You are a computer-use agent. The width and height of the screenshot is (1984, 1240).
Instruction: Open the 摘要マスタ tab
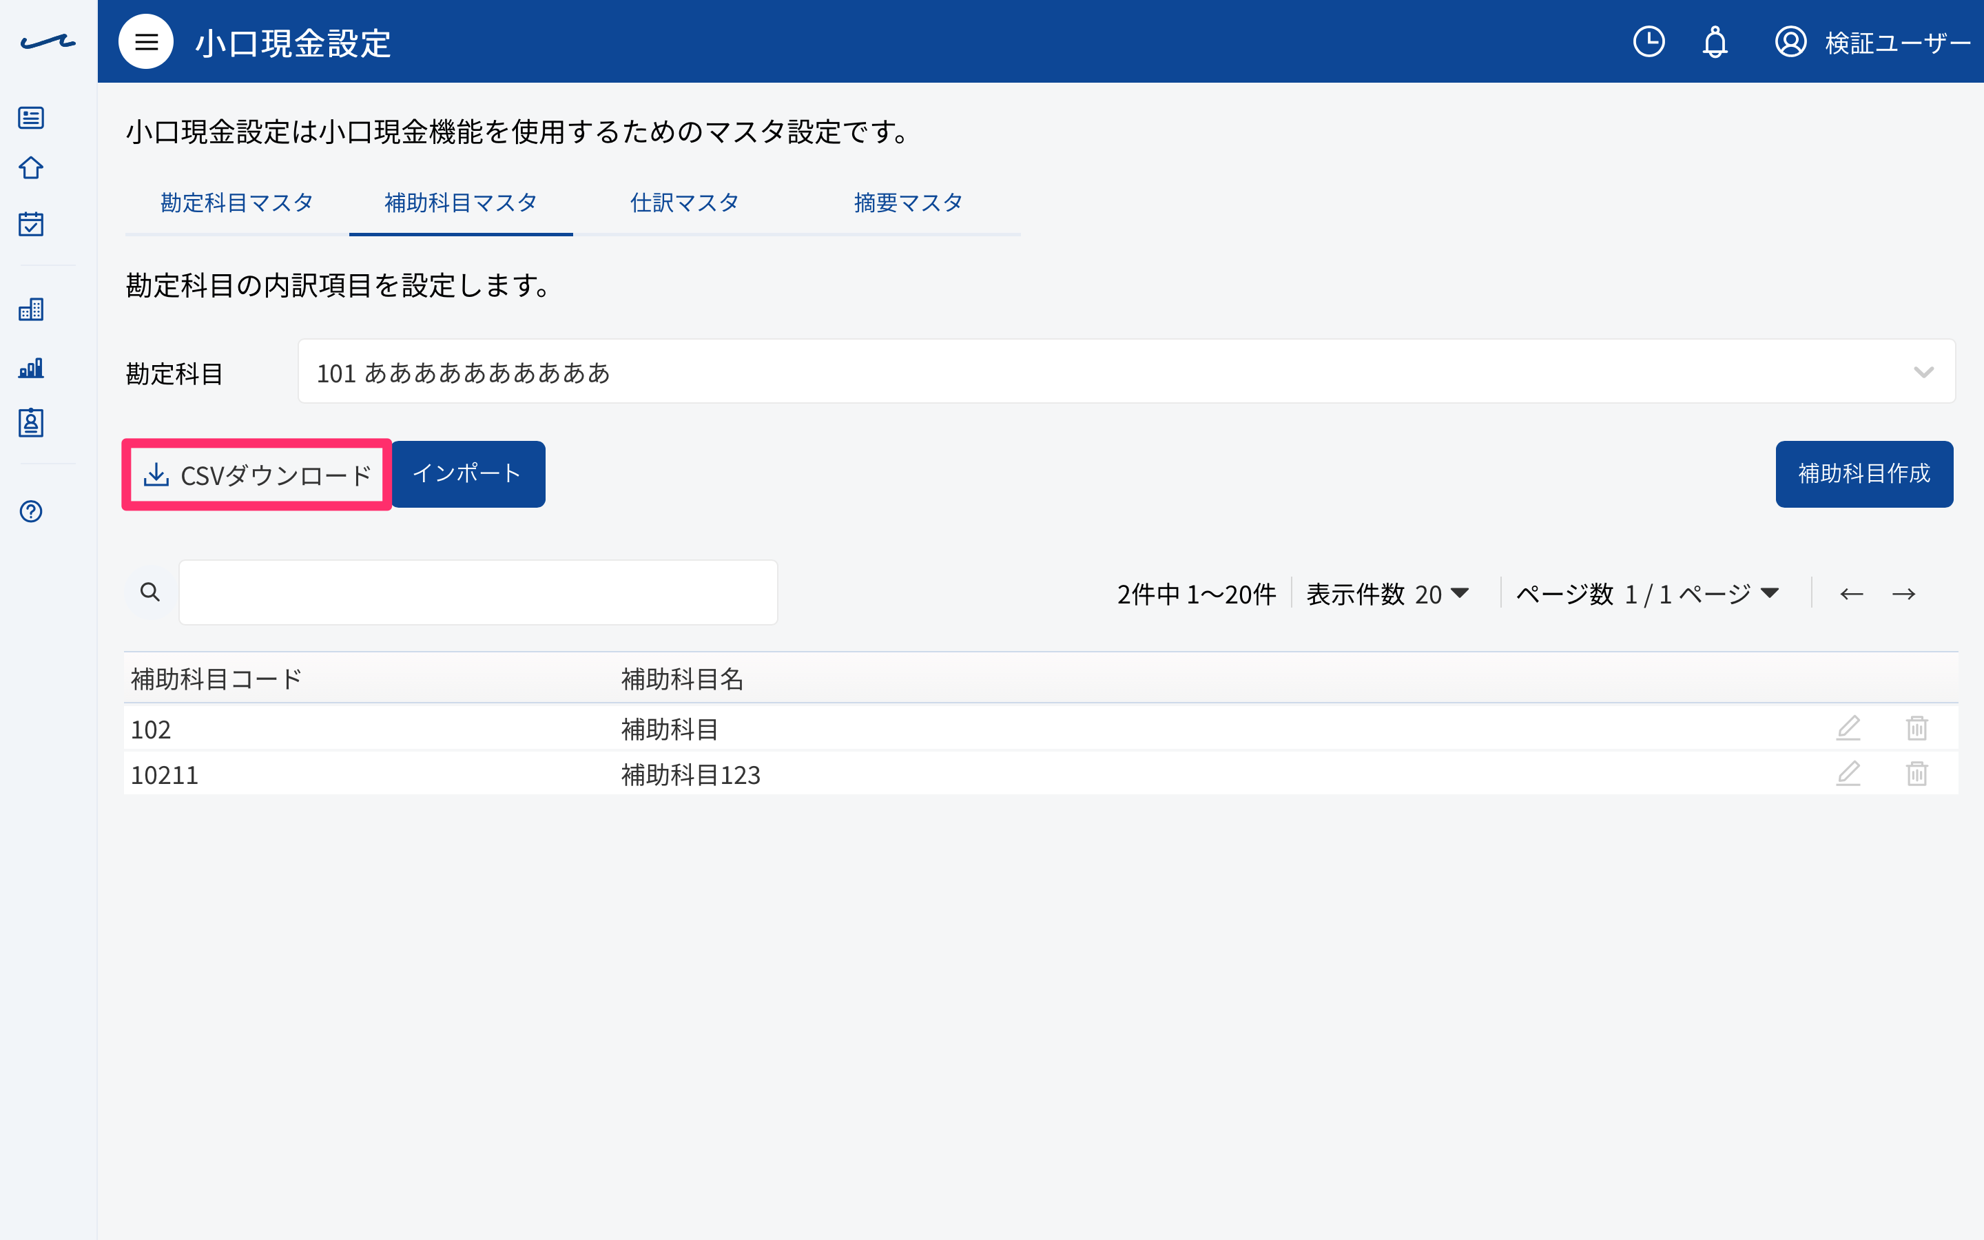909,203
